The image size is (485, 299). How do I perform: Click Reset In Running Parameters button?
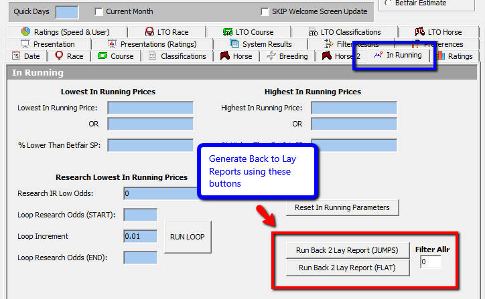(x=342, y=207)
